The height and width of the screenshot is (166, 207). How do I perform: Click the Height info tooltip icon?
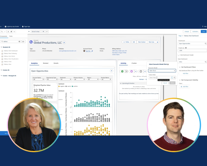pos(186,48)
